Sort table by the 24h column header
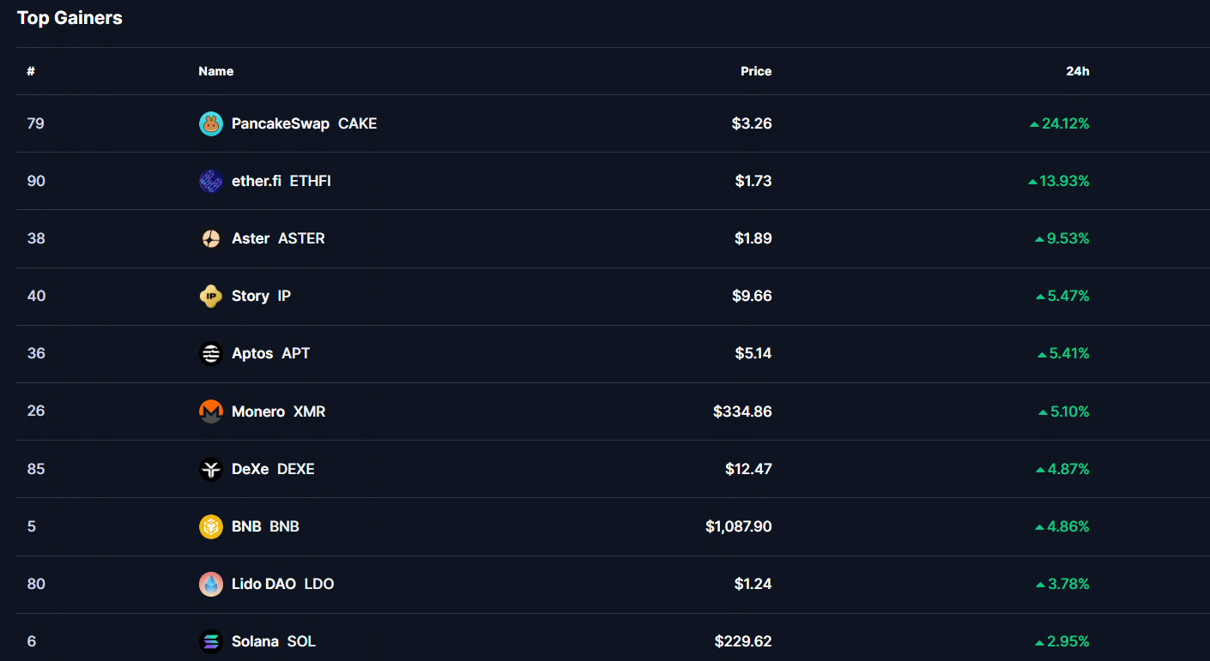This screenshot has height=661, width=1210. [x=1077, y=71]
